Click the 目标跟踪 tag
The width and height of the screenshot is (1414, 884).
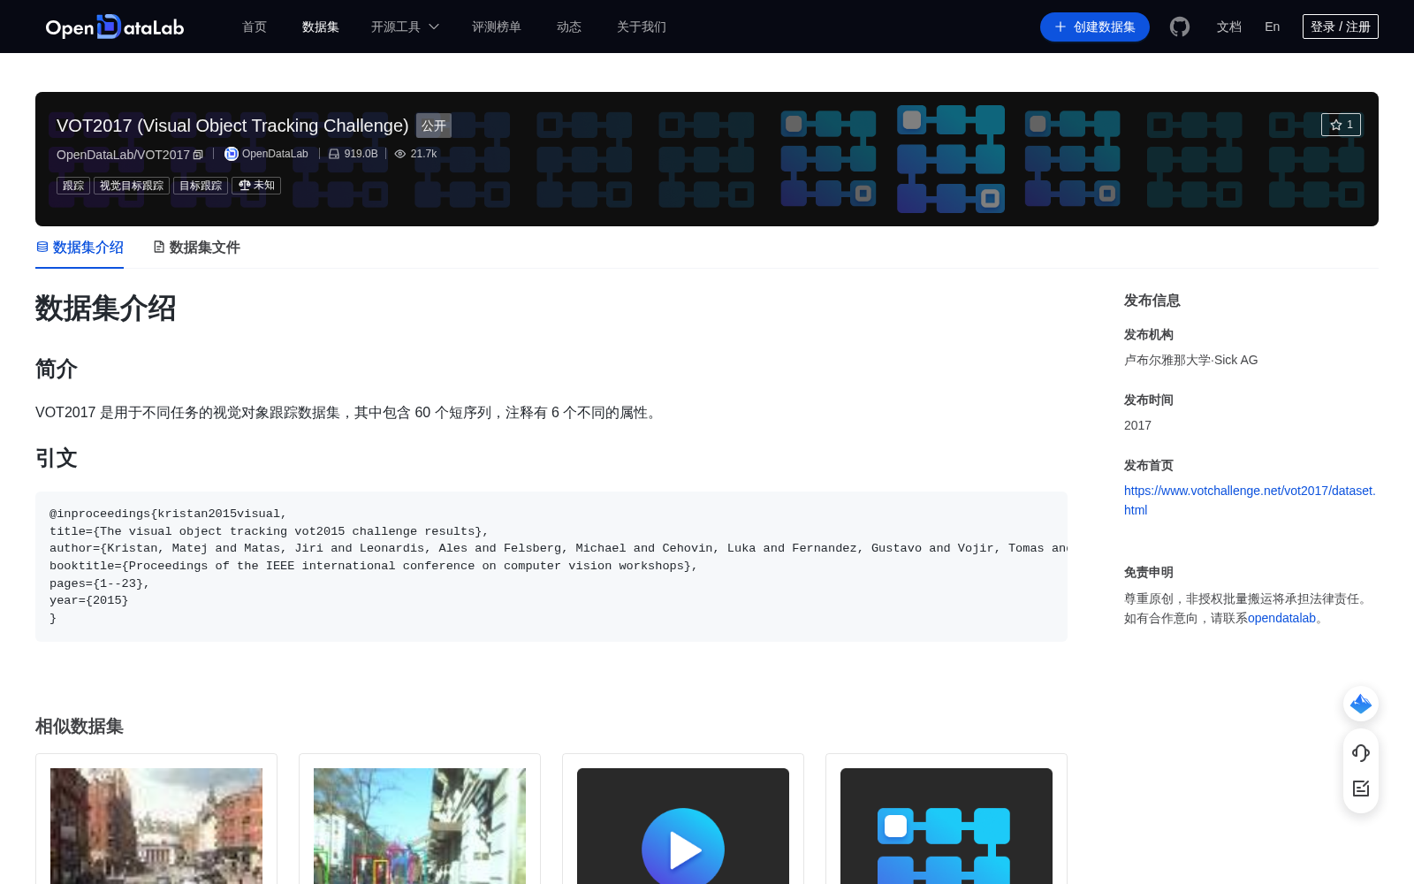pyautogui.click(x=201, y=186)
